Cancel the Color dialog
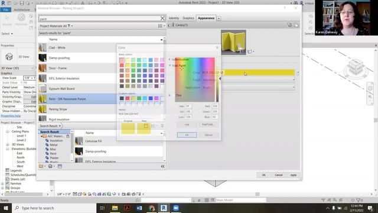This screenshot has height=213, width=378. tap(208, 135)
